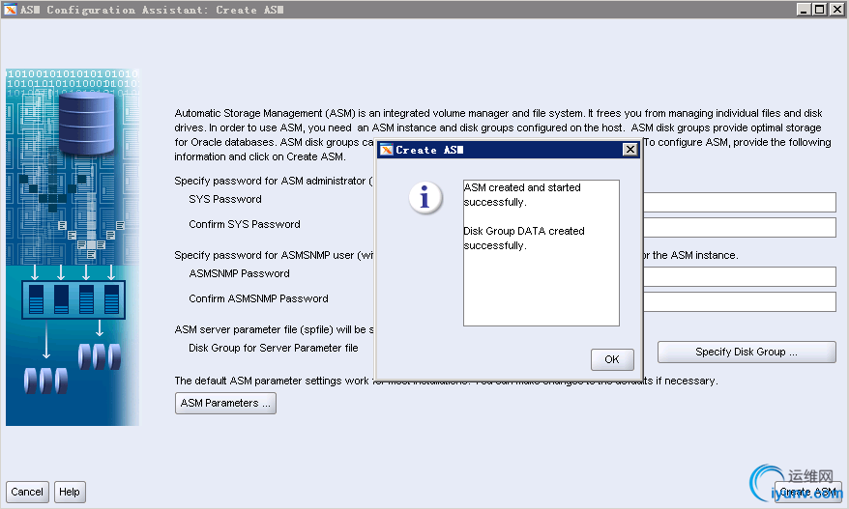Click the ASM Configuration Assistant title icon
Screen dimensions: 849x509
pos(11,10)
